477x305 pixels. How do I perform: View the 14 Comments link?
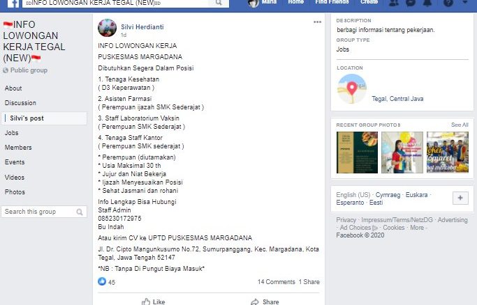277,281
